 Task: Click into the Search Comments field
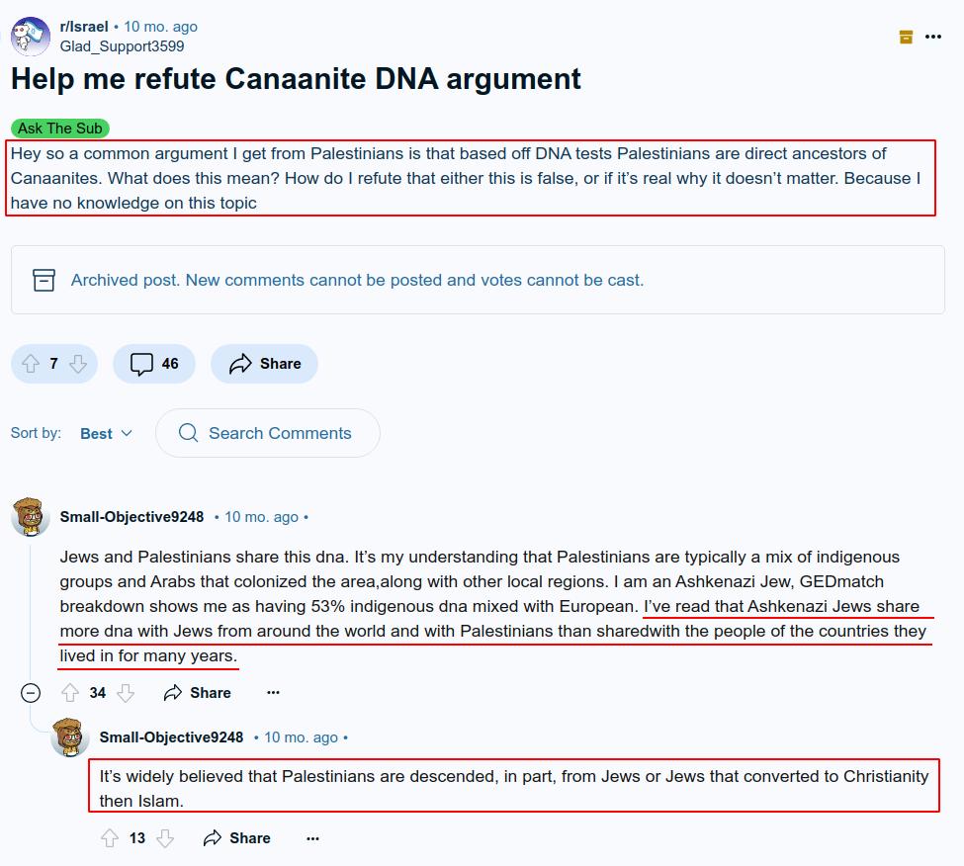coord(279,433)
